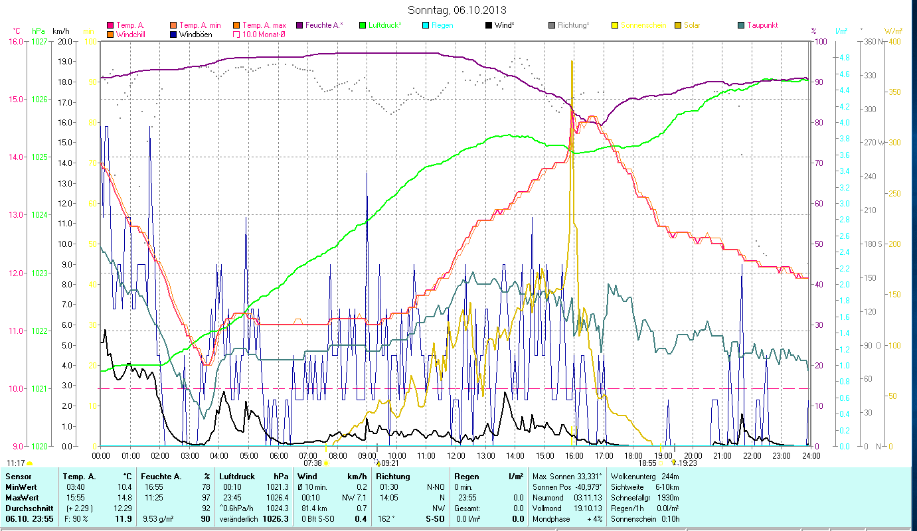Click the 10.0 Monat-Ø legend box
The height and width of the screenshot is (531, 917).
pos(236,34)
